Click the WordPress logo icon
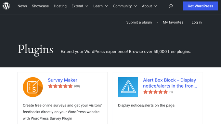The image size is (221, 124). [6, 6]
